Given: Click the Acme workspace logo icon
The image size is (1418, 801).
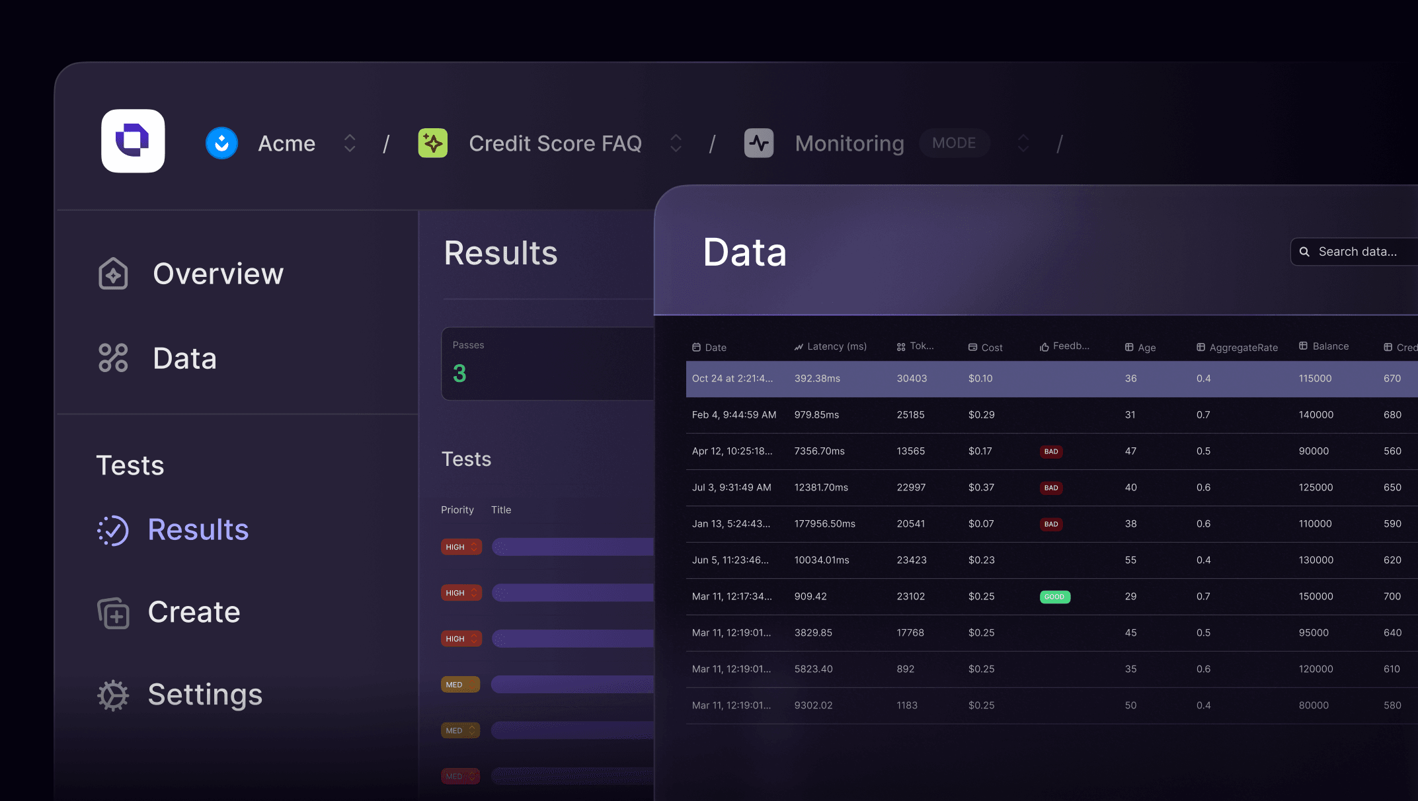Looking at the screenshot, I should tap(221, 143).
